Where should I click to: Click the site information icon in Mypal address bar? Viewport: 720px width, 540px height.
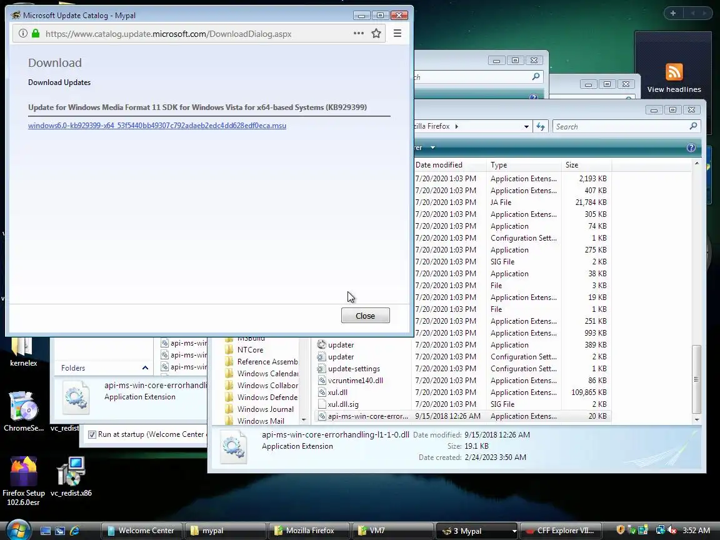pos(22,34)
